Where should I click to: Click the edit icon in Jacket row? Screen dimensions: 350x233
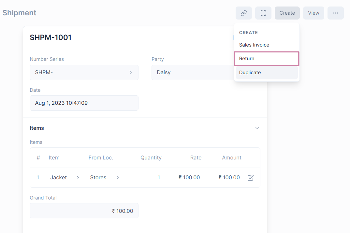[x=250, y=178]
